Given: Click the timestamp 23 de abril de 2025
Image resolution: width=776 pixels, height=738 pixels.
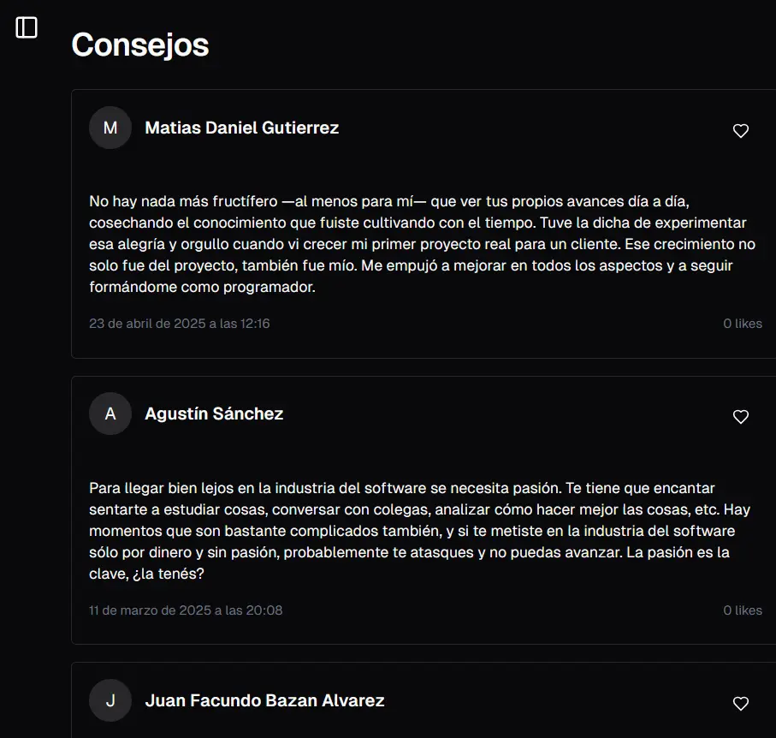Looking at the screenshot, I should 179,323.
